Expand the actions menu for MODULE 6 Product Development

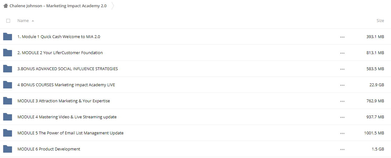tap(342, 150)
